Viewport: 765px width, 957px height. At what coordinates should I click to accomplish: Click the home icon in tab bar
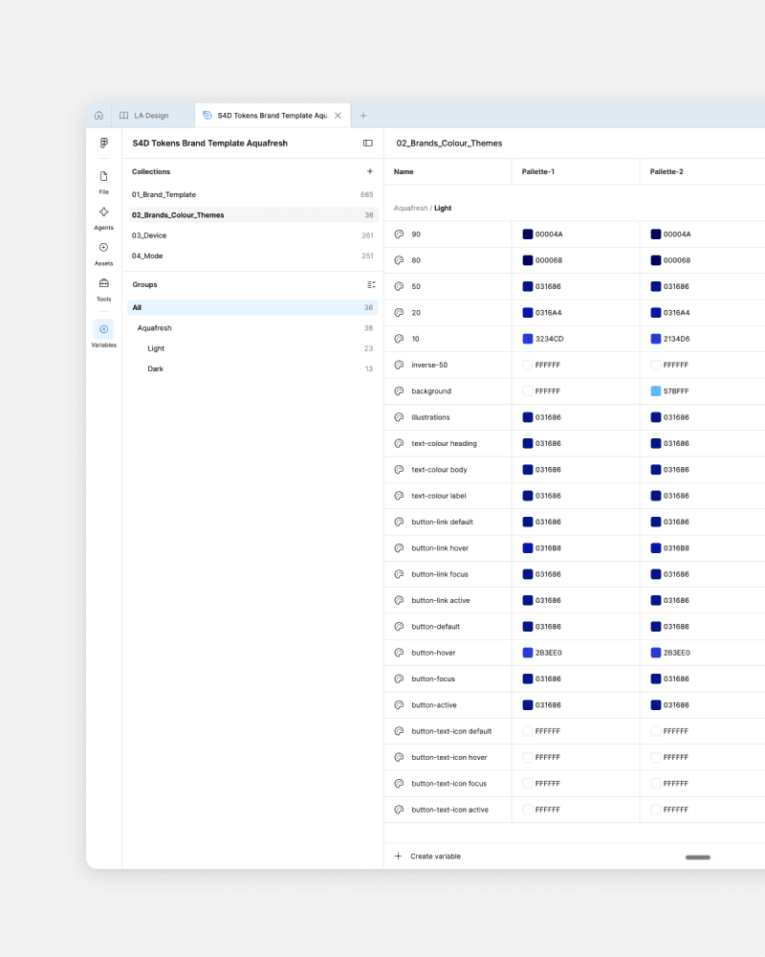98,116
